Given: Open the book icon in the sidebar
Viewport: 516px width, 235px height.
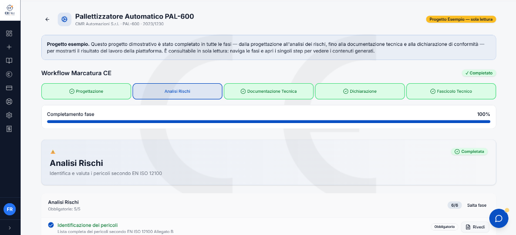Looking at the screenshot, I should pyautogui.click(x=9, y=61).
